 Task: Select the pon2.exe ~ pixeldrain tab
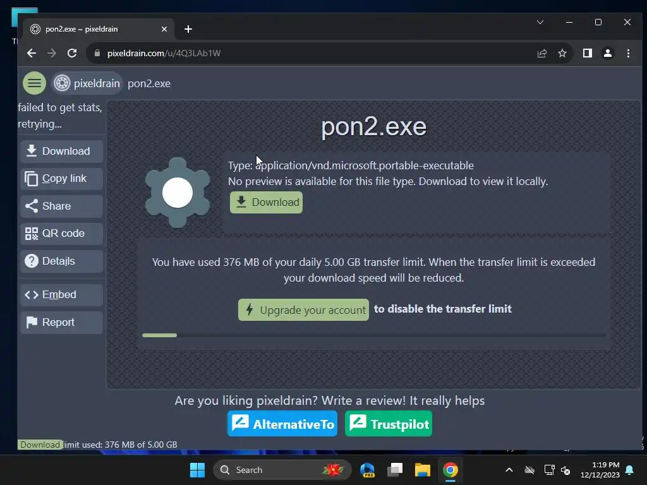99,29
